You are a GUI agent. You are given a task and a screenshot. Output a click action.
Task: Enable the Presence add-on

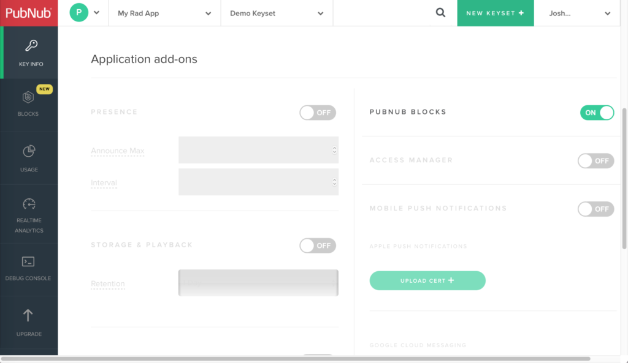point(317,113)
